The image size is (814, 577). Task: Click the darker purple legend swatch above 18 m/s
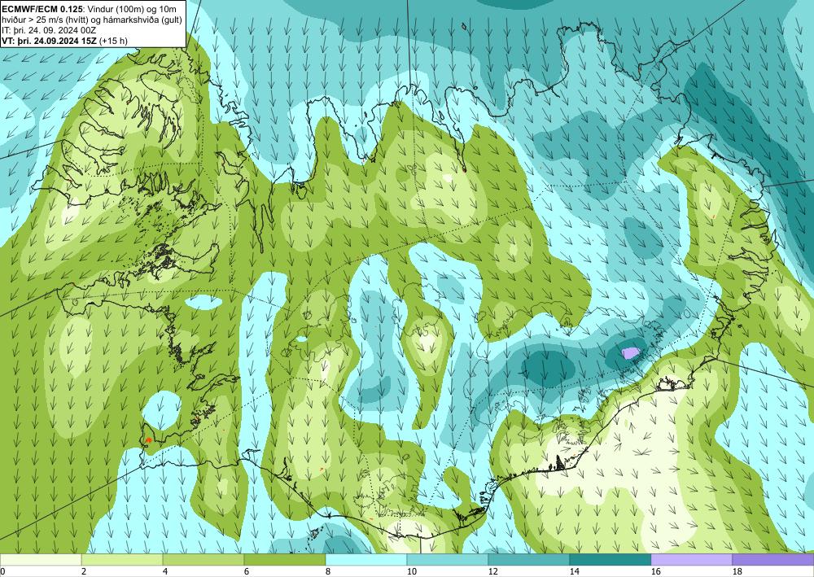pyautogui.click(x=773, y=560)
